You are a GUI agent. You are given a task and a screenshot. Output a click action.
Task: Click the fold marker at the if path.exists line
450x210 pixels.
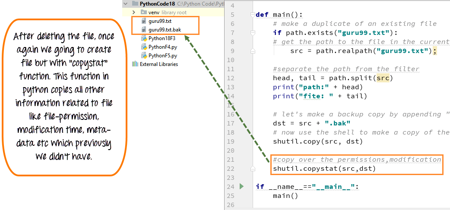252,33
